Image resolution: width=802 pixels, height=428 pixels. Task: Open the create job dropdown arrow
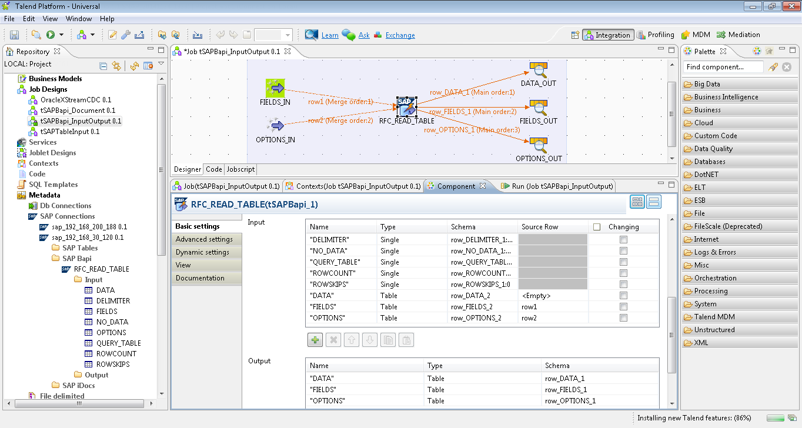pos(92,35)
